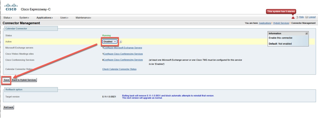This screenshot has height=118, width=318.
Task: Click the target version 8.11-1.0.8921 value
Action: (109, 97)
